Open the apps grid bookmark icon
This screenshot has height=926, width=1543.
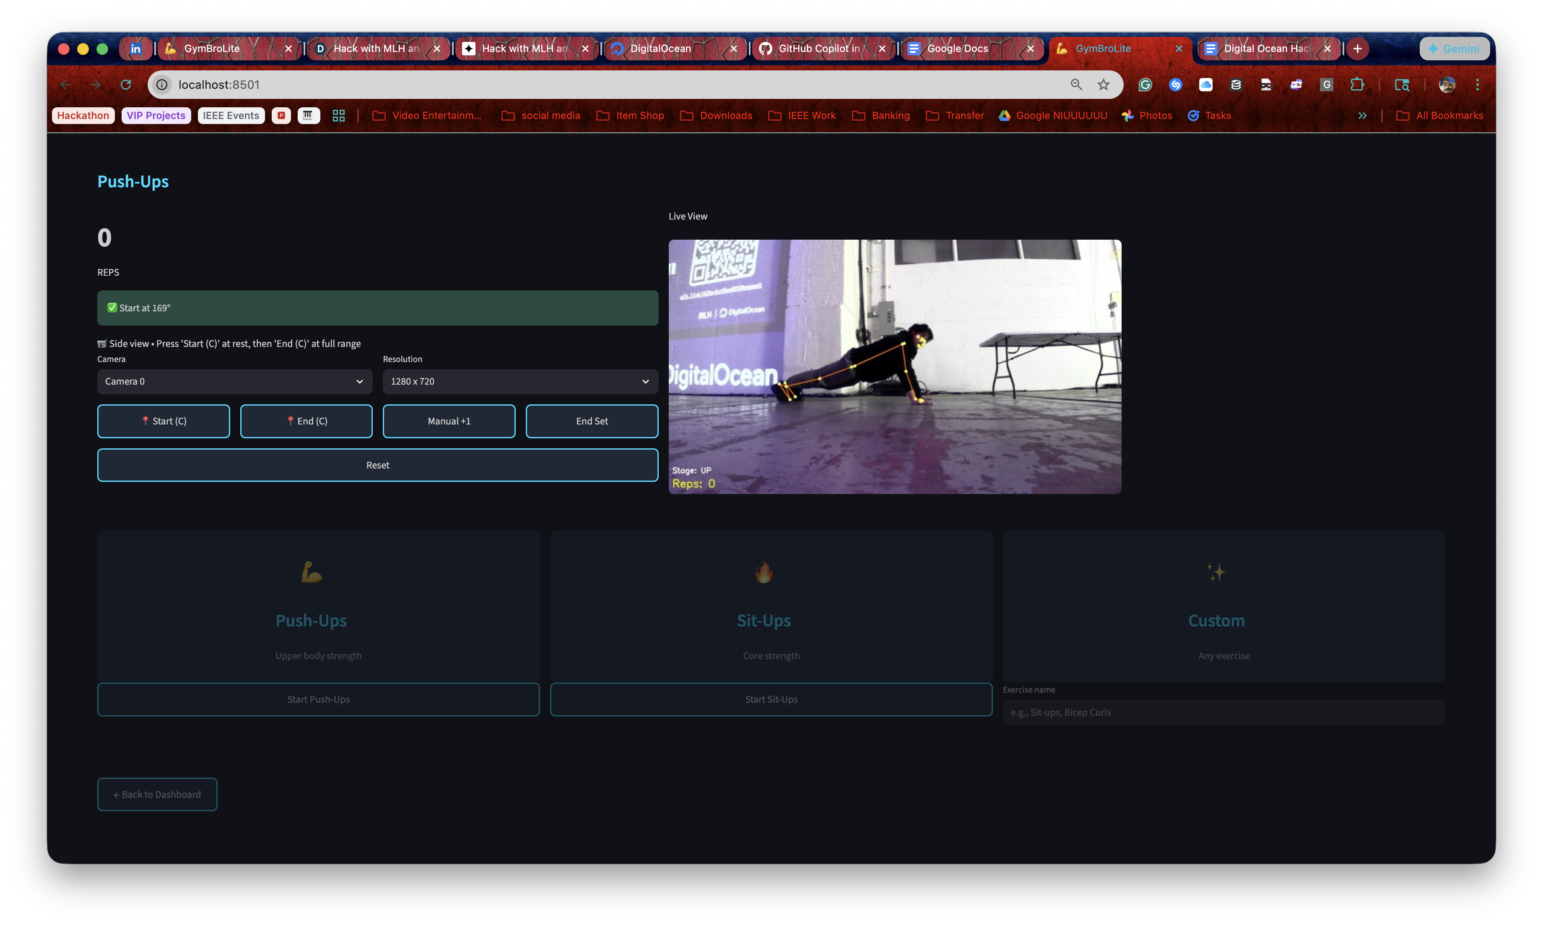coord(338,116)
